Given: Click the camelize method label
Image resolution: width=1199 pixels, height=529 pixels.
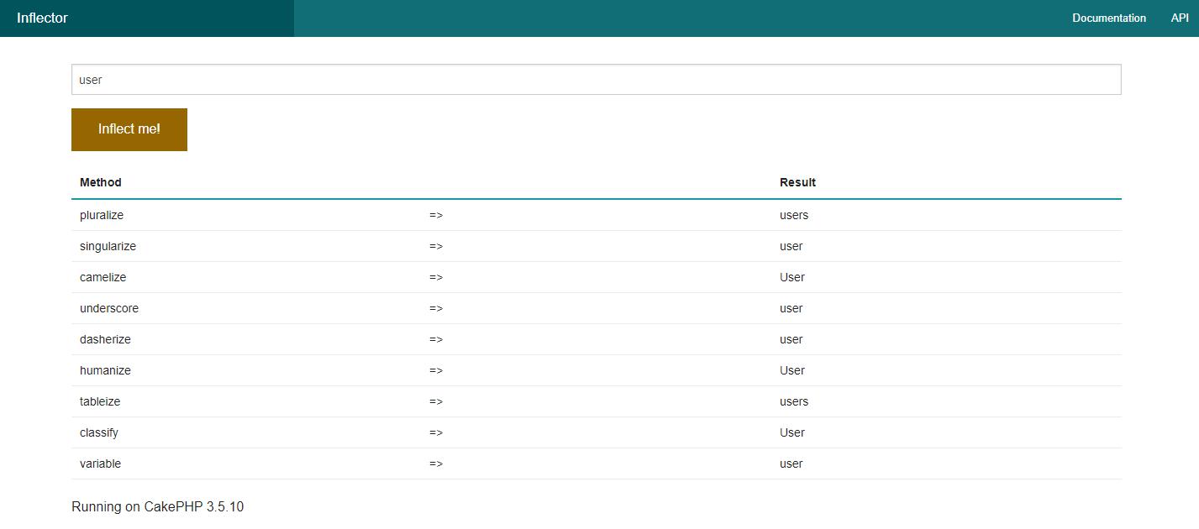Looking at the screenshot, I should tap(103, 277).
